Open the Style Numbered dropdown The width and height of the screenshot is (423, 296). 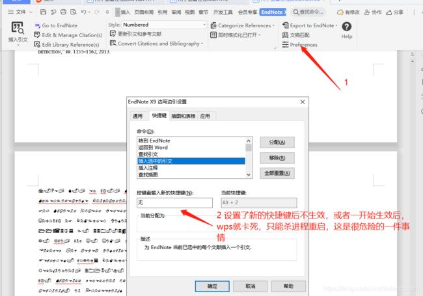coord(164,25)
